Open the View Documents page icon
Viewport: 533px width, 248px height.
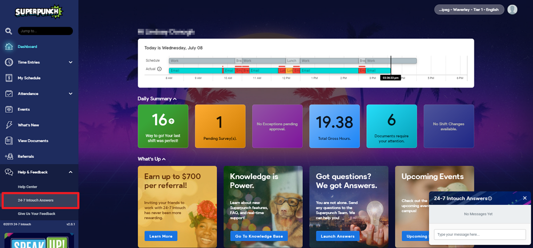pyautogui.click(x=9, y=140)
